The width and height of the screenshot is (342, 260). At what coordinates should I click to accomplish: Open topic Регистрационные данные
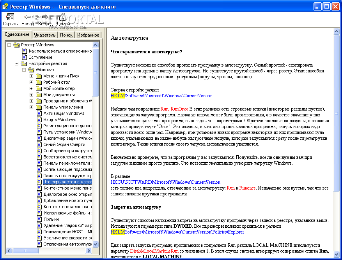click(67, 126)
